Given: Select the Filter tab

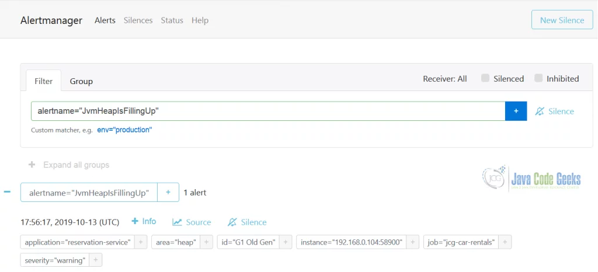Looking at the screenshot, I should (43, 81).
